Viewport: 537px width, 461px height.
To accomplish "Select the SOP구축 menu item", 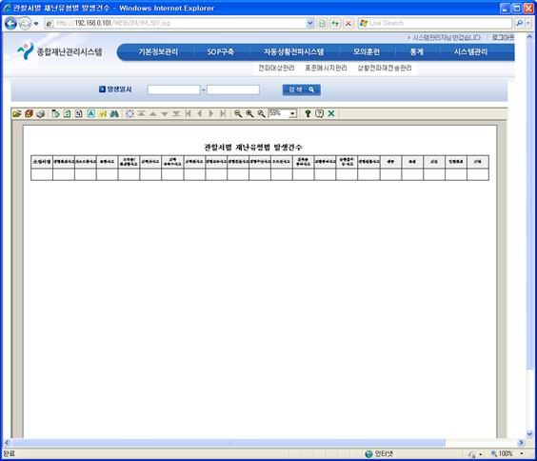I will (x=220, y=51).
